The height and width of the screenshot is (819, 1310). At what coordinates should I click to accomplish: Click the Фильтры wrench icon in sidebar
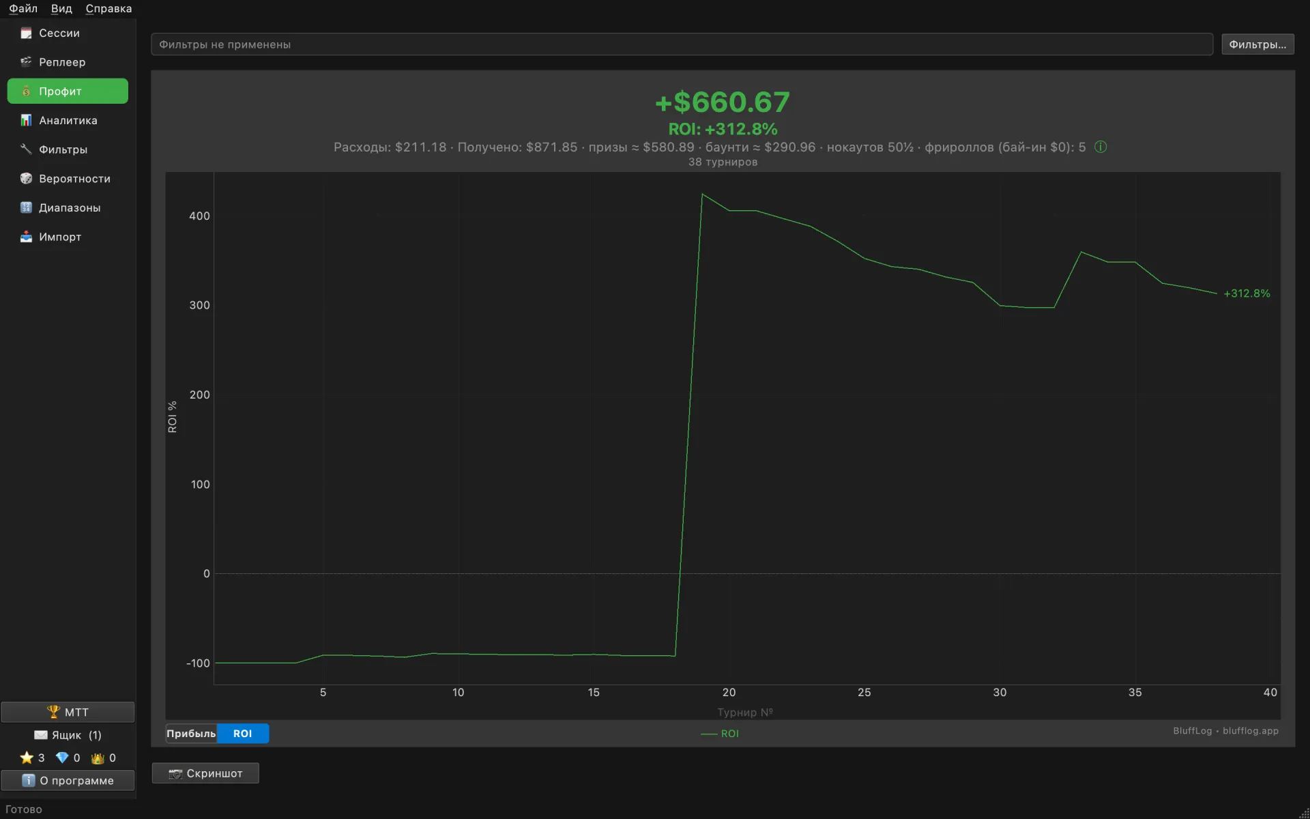pyautogui.click(x=26, y=149)
